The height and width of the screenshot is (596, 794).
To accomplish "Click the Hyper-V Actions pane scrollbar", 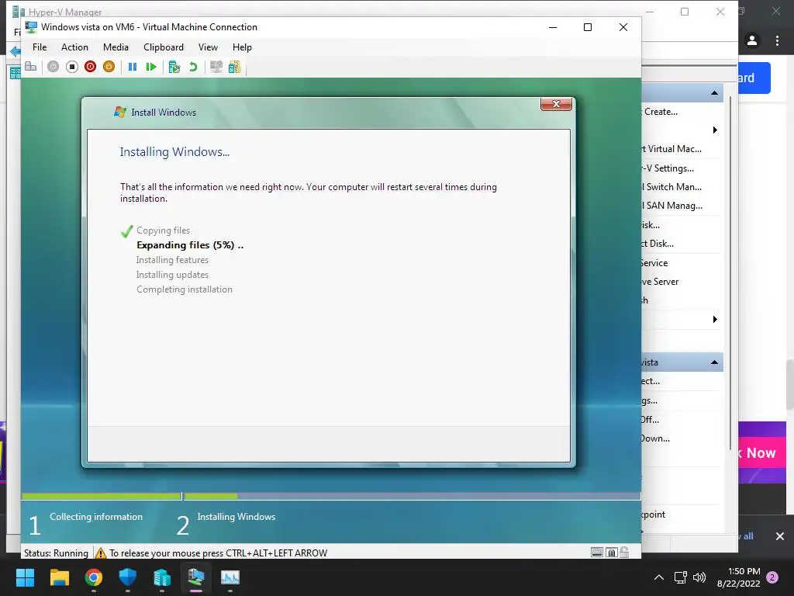I will [730, 274].
